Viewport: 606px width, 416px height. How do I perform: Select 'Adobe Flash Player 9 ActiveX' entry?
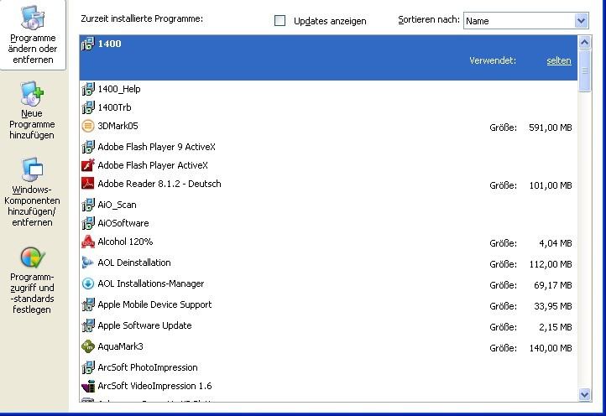pos(156,147)
